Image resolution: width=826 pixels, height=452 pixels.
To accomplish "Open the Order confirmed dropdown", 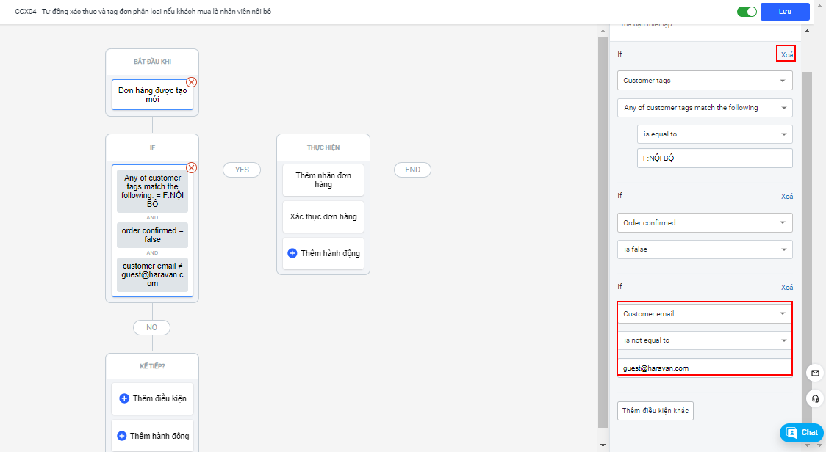I will click(x=704, y=222).
